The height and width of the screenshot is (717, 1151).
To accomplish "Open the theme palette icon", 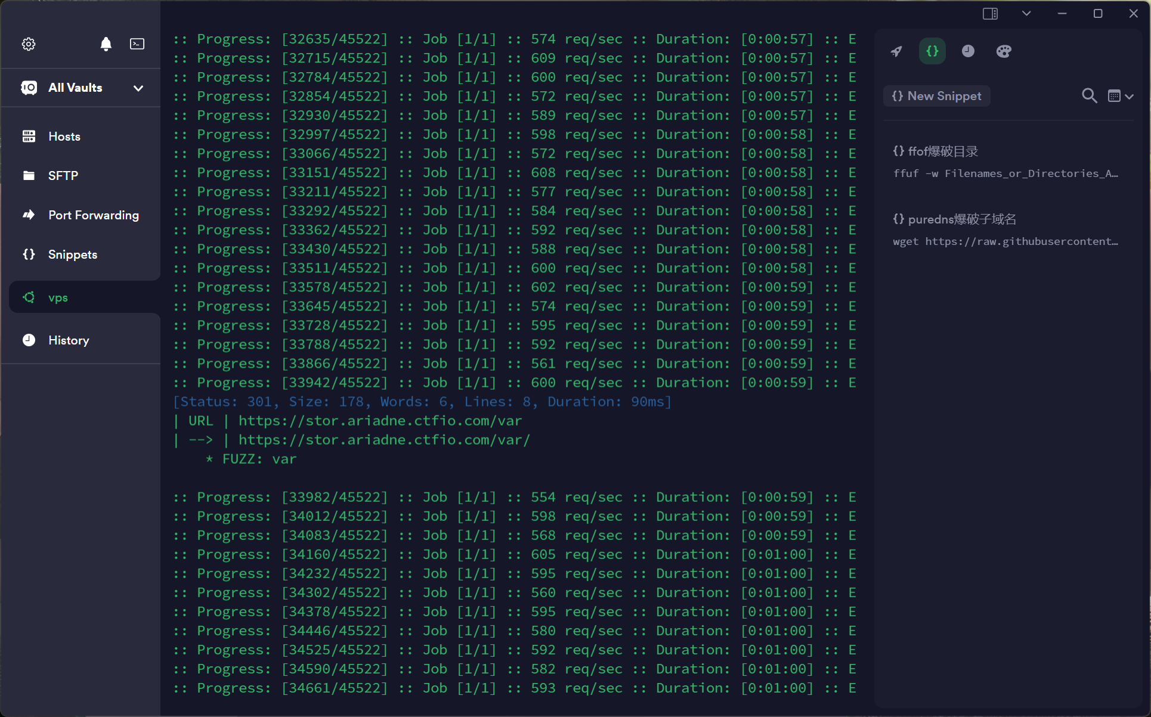I will point(1004,51).
